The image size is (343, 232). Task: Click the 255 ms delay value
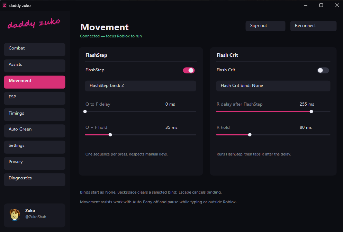point(307,104)
